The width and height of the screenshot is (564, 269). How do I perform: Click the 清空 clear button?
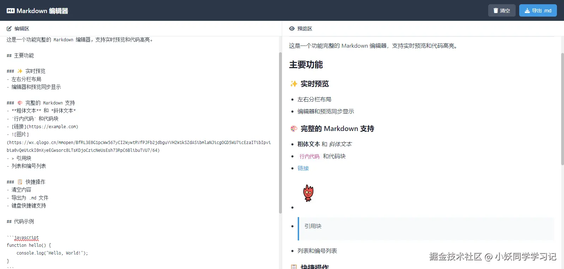tap(502, 11)
